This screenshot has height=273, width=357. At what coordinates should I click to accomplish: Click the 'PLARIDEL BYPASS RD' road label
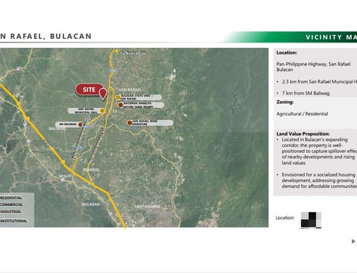pos(98,145)
